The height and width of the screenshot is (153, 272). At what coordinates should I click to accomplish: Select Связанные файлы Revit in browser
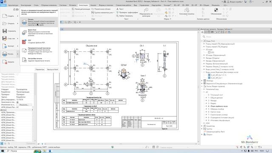(215, 132)
